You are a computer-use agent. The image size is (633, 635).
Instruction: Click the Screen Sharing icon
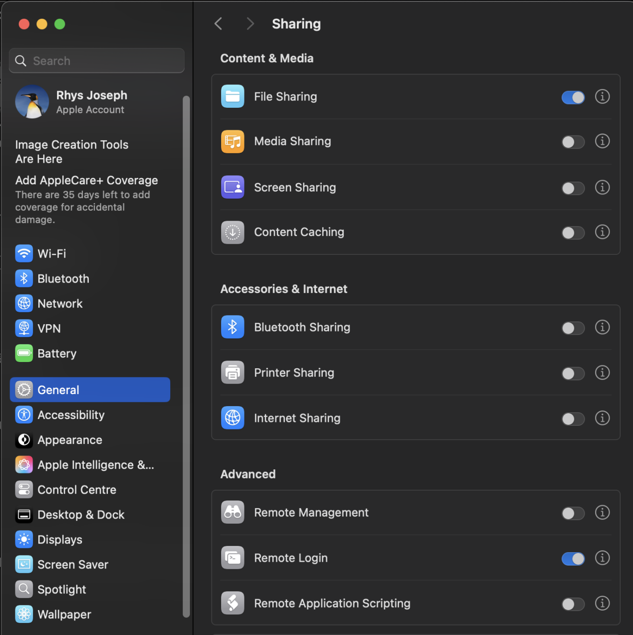[x=233, y=187]
